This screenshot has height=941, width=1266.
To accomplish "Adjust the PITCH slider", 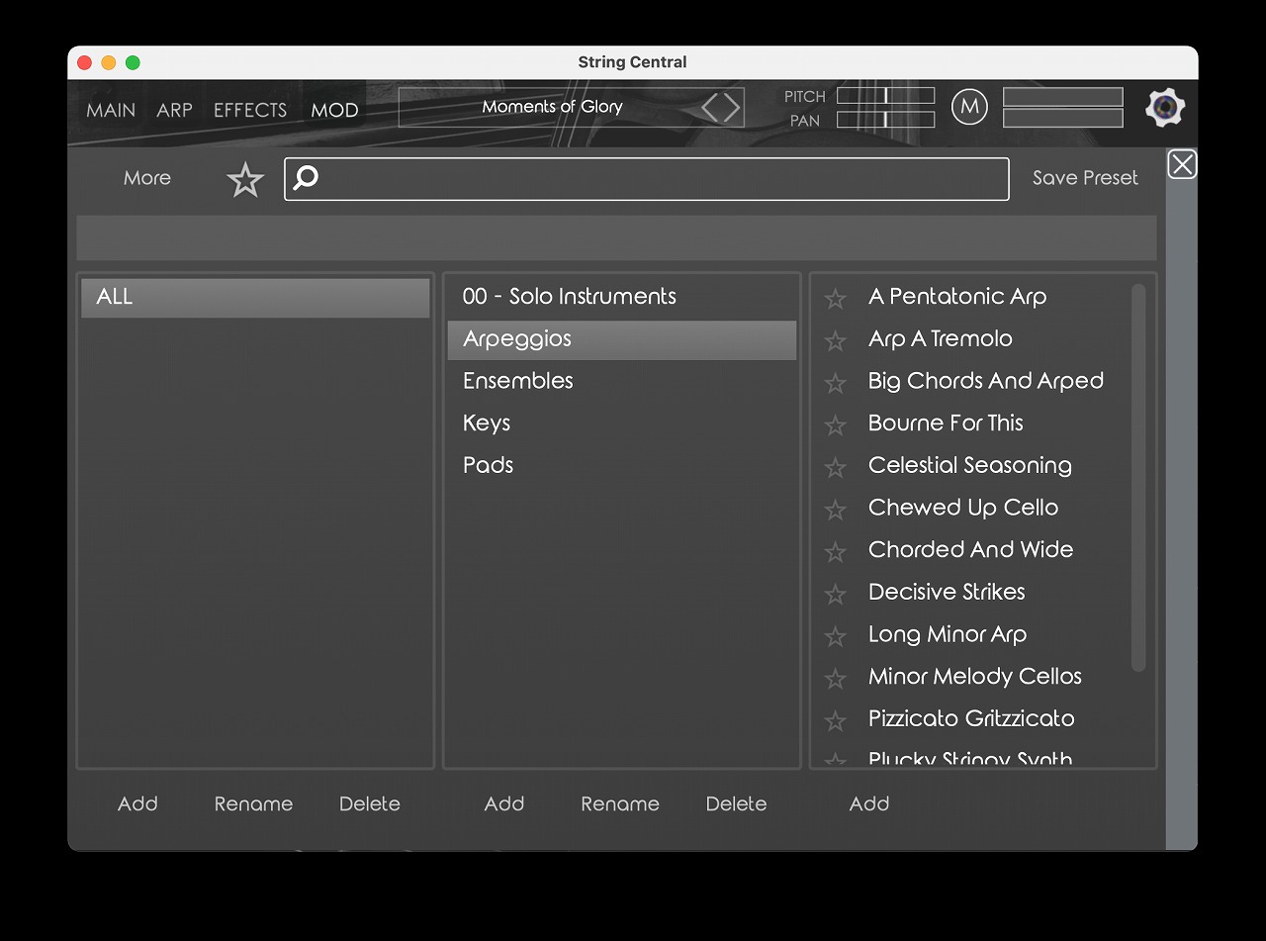I will 885,96.
